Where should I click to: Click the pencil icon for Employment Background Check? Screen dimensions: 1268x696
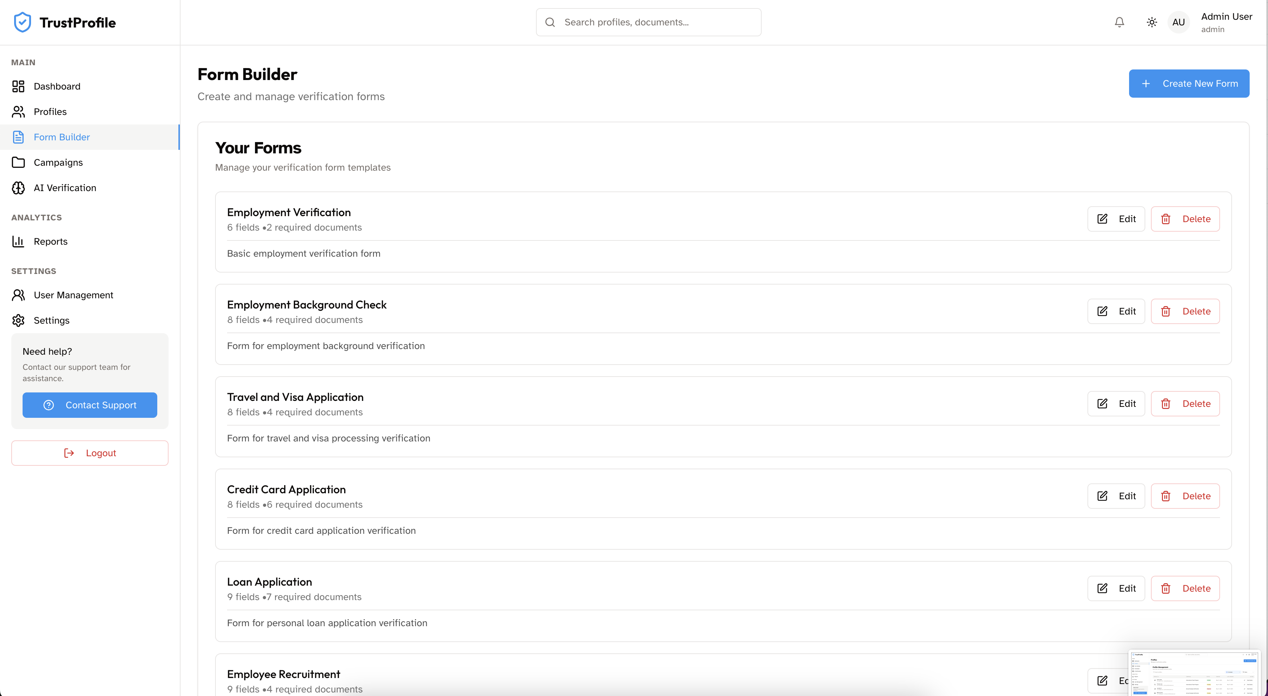1103,311
